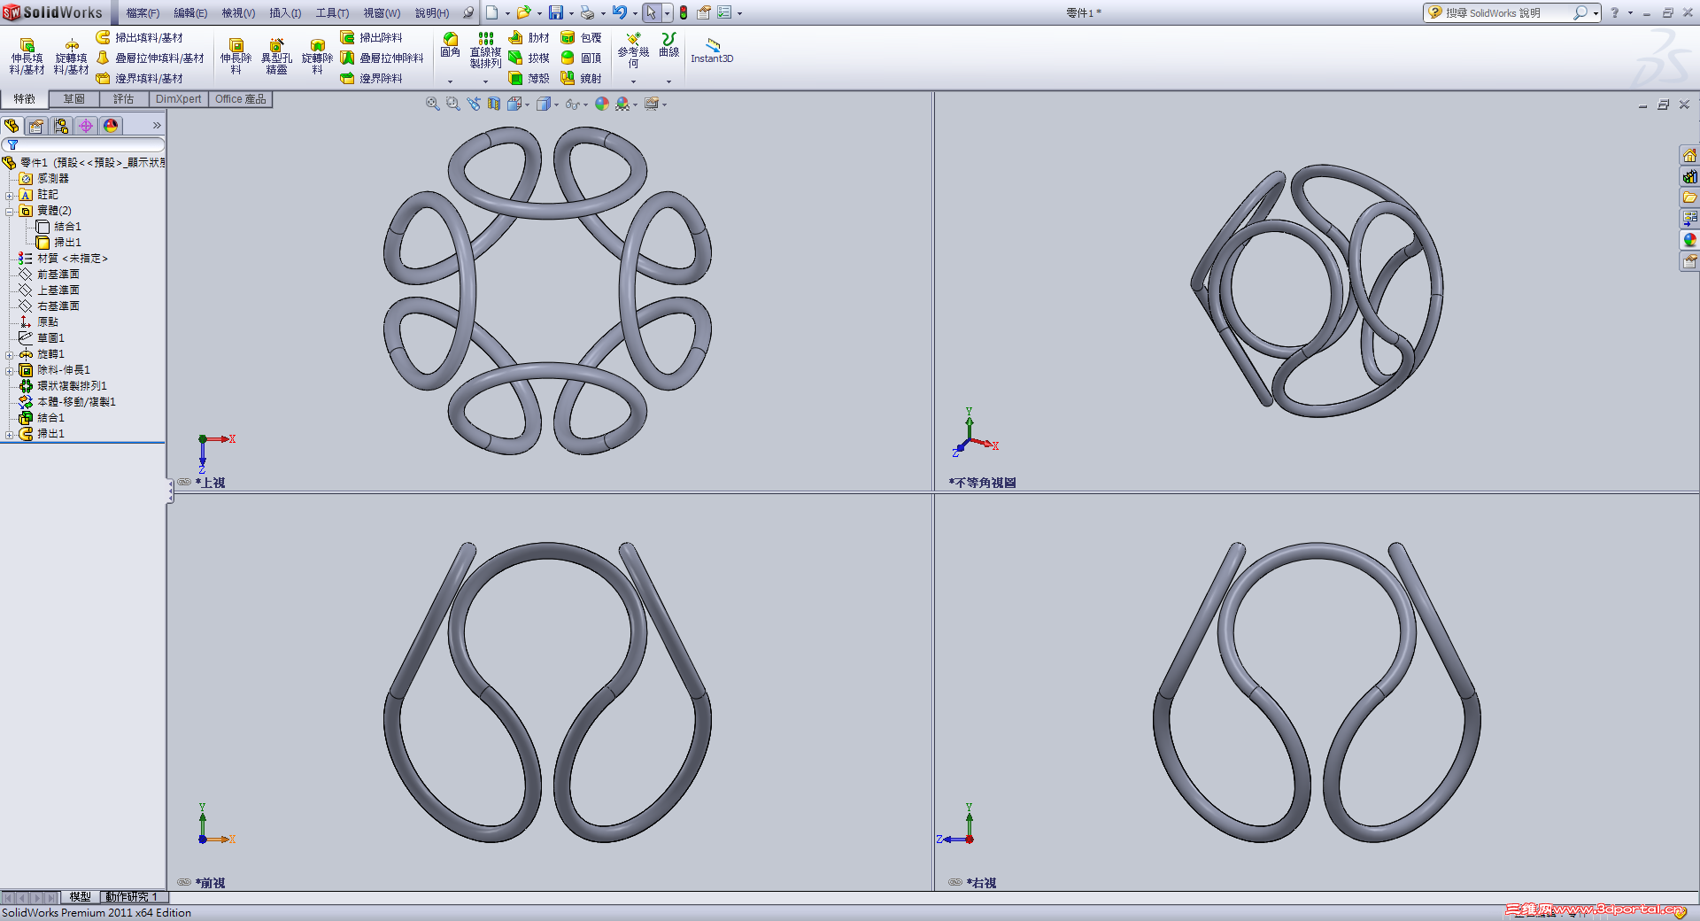This screenshot has width=1700, height=921.
Task: Toggle the menu bar pin icon
Action: click(468, 12)
